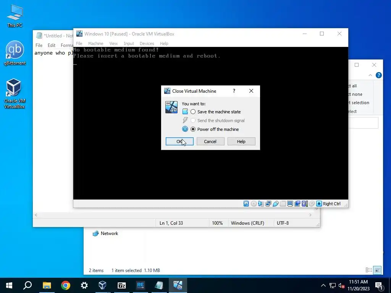Cancel the Close Virtual Machine dialog
Image resolution: width=391 pixels, height=293 pixels.
210,141
